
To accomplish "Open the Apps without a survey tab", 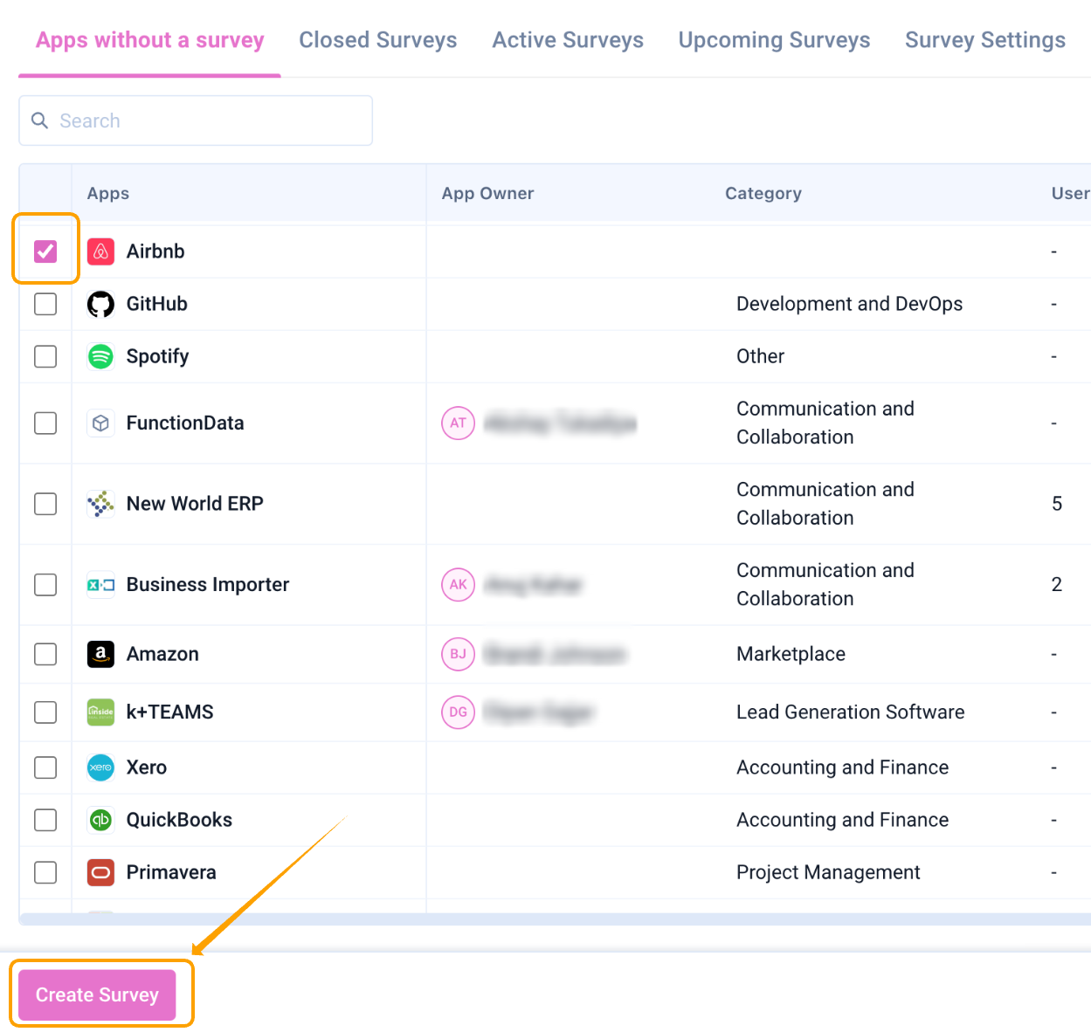I will tap(150, 41).
